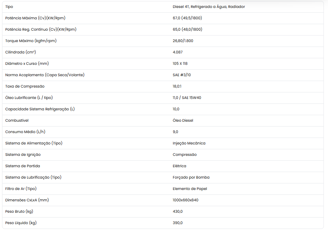Click the Cilindrada value 4.087
This screenshot has width=328, height=231.
[x=178, y=52]
